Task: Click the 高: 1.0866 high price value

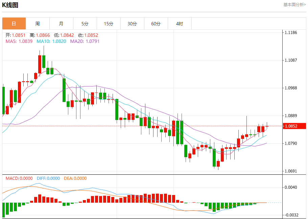Action: click(40, 35)
